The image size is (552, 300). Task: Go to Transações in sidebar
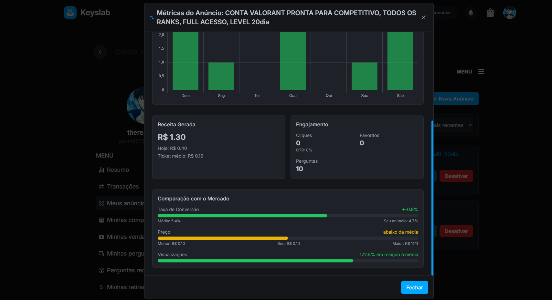coord(122,187)
